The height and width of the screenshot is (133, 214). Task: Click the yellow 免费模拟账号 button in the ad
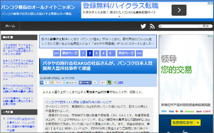tap(186, 123)
